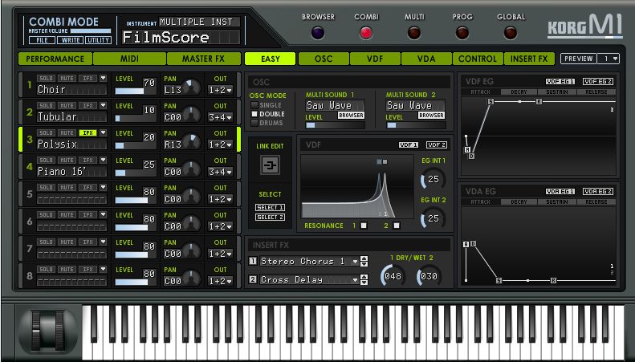
Task: Toggle the Resonance 2 checkbox
Action: click(397, 226)
